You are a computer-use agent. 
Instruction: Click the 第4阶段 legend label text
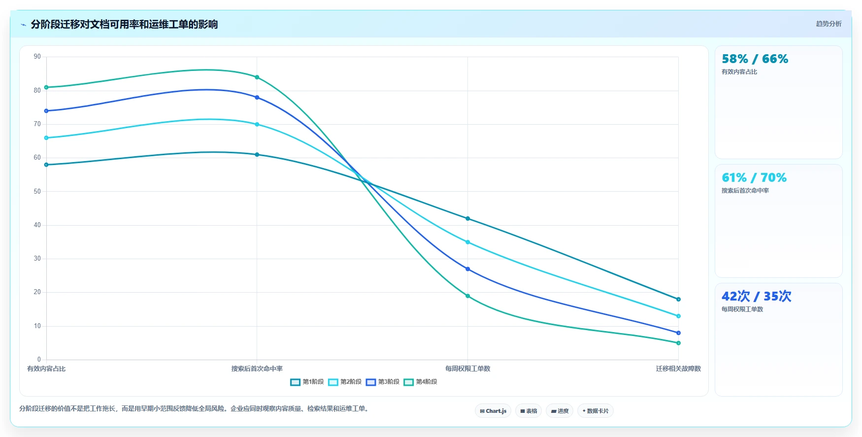[x=427, y=382]
